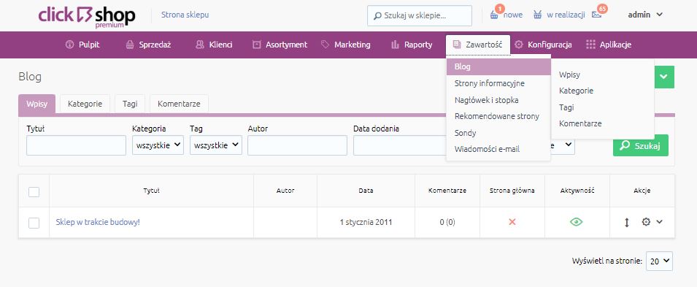Click the search magnifier icon in header
The image size is (697, 287).
[x=377, y=16]
